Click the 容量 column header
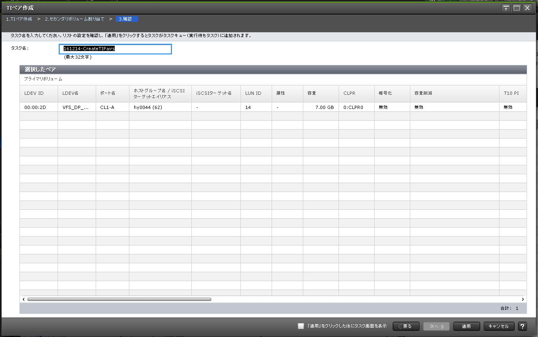Viewport: 538px width, 337px height. coord(312,93)
